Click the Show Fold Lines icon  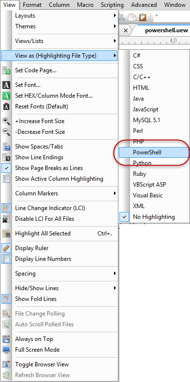point(6,298)
